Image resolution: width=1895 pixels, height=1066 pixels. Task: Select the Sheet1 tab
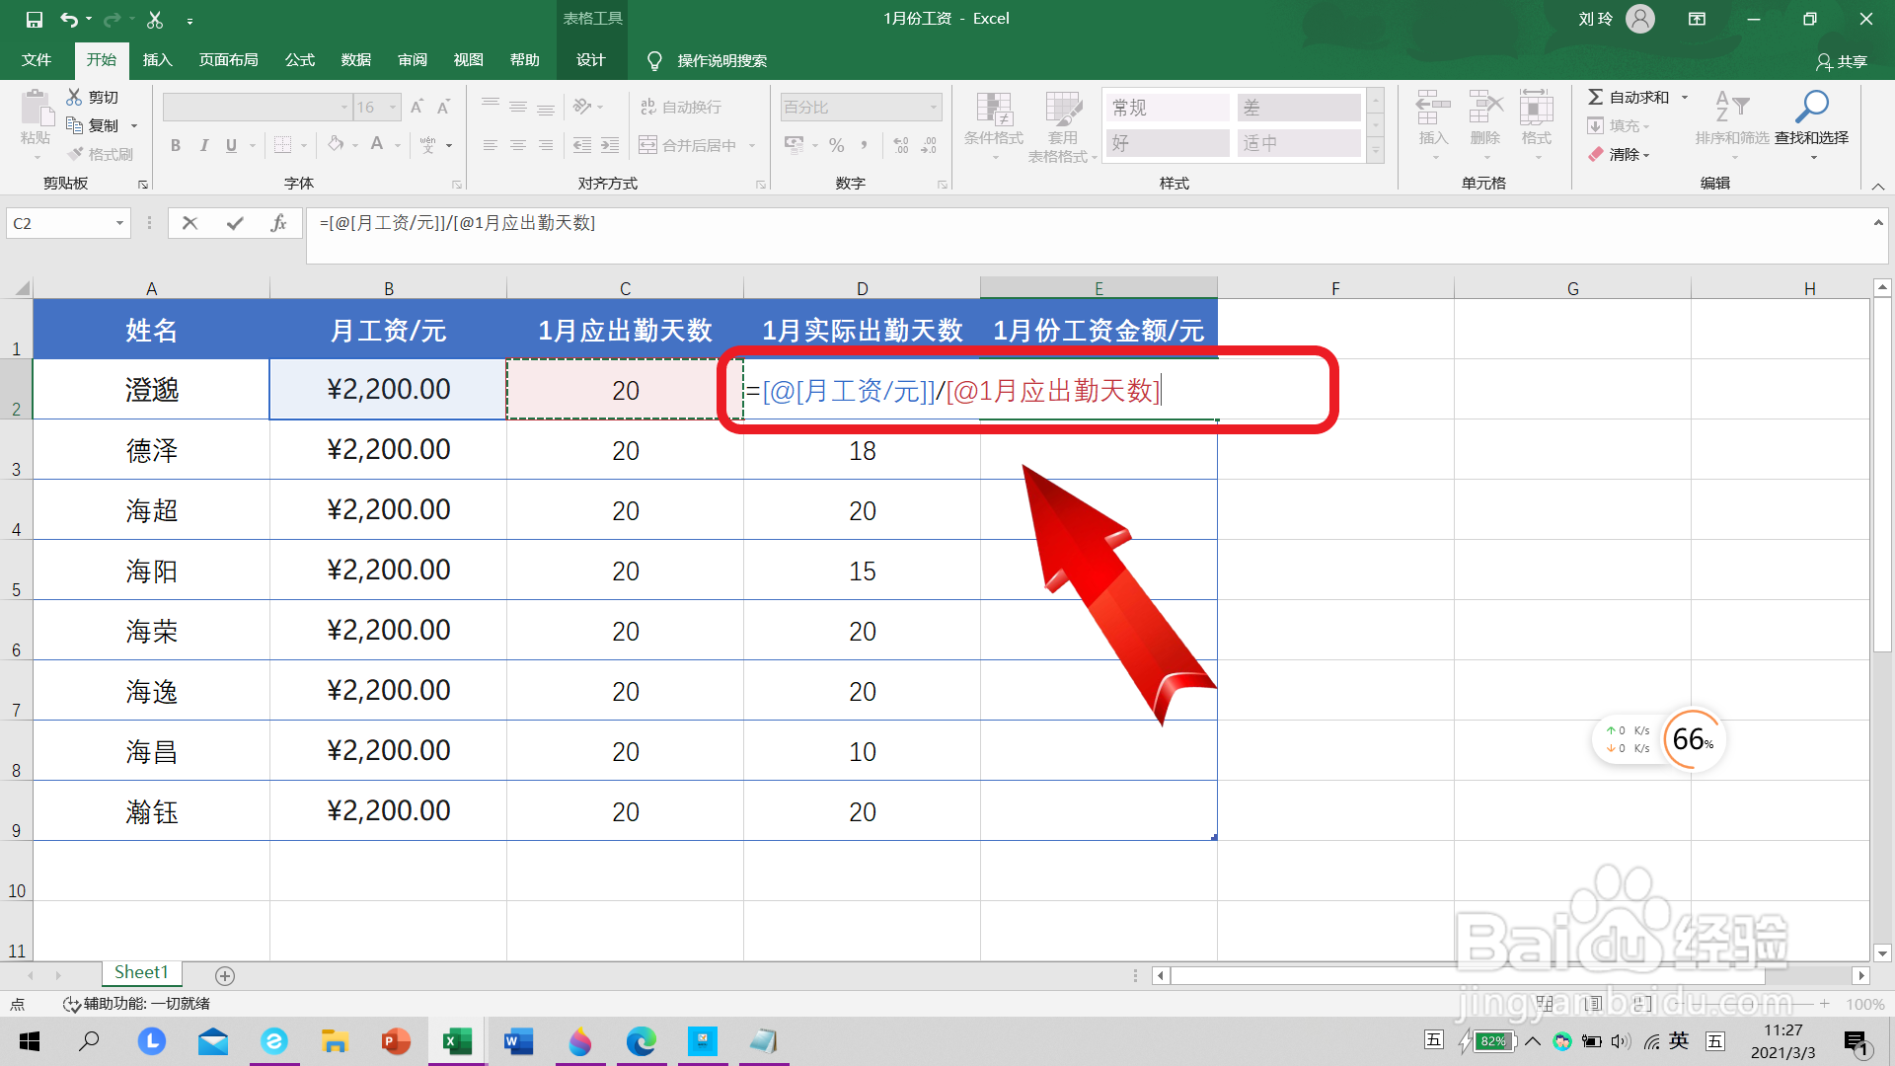click(x=141, y=973)
